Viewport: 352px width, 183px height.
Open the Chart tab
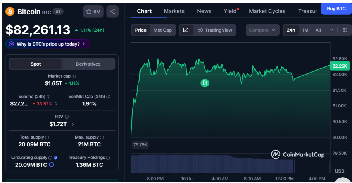tap(144, 11)
